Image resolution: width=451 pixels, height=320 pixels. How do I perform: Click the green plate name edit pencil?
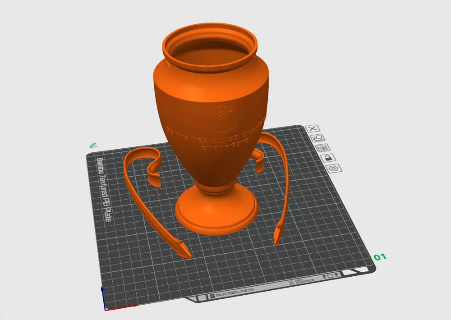[x=92, y=145]
